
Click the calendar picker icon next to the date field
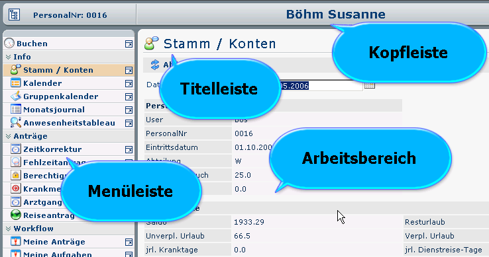pyautogui.click(x=370, y=85)
